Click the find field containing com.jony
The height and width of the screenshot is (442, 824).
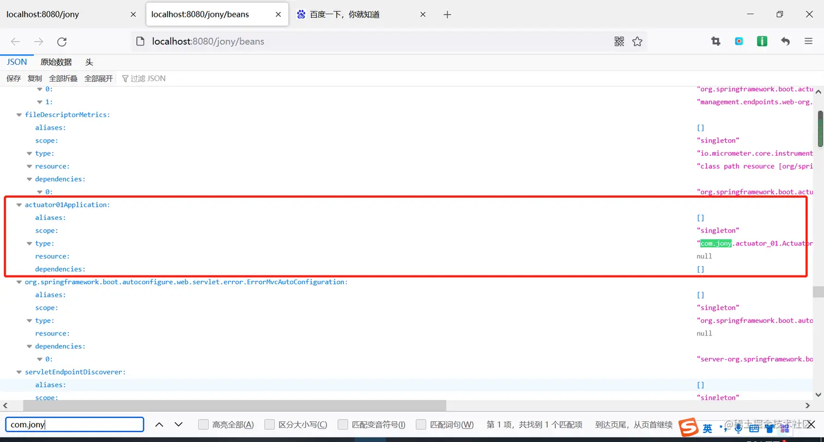click(x=75, y=425)
